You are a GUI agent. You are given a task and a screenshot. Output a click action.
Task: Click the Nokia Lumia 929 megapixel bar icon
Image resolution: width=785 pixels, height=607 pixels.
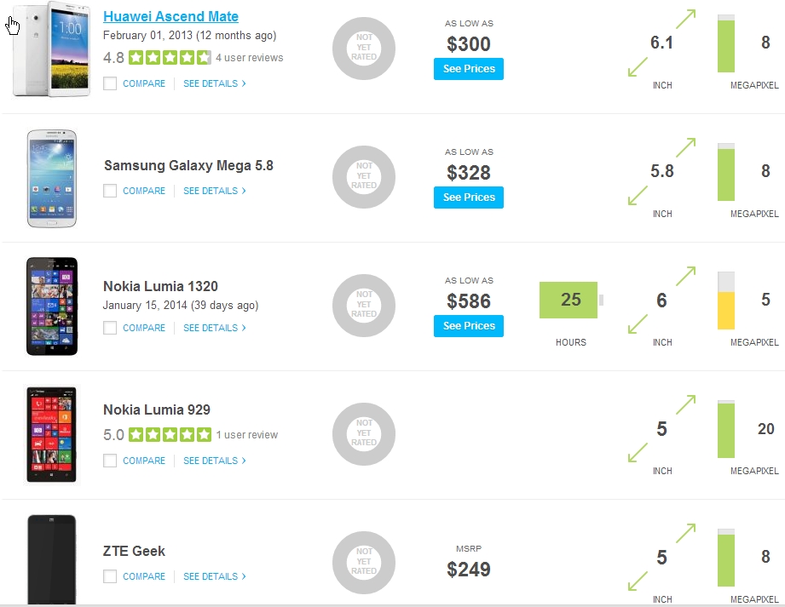(x=725, y=428)
